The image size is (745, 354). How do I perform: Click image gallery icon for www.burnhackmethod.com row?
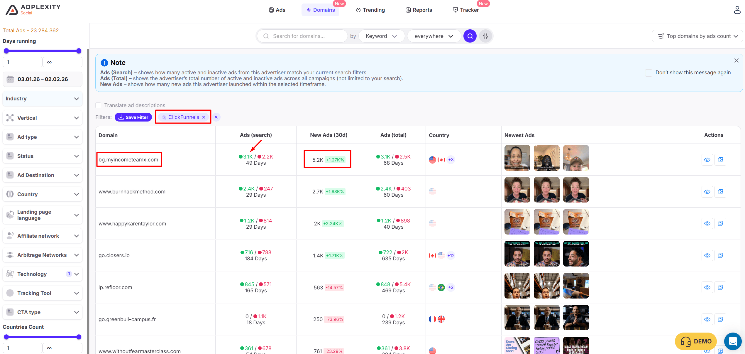[720, 192]
